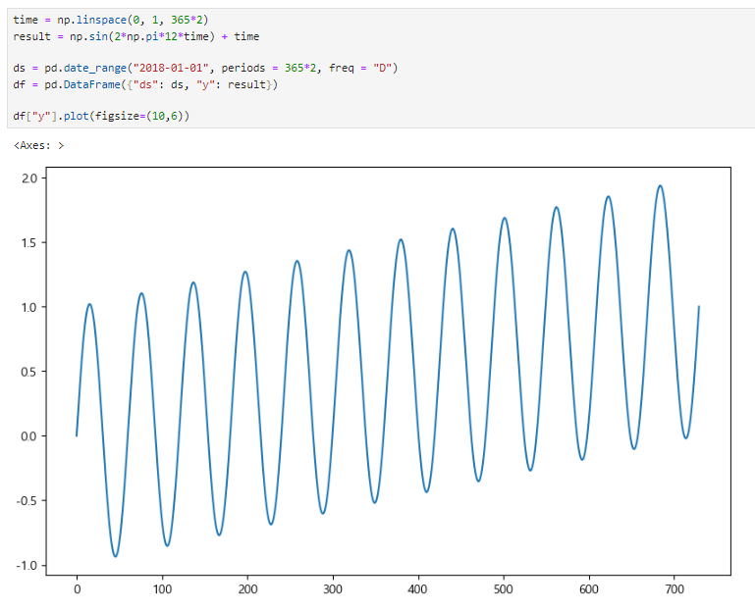Click the y-axis tick label 1.0
This screenshot has height=611, width=755.
click(29, 307)
